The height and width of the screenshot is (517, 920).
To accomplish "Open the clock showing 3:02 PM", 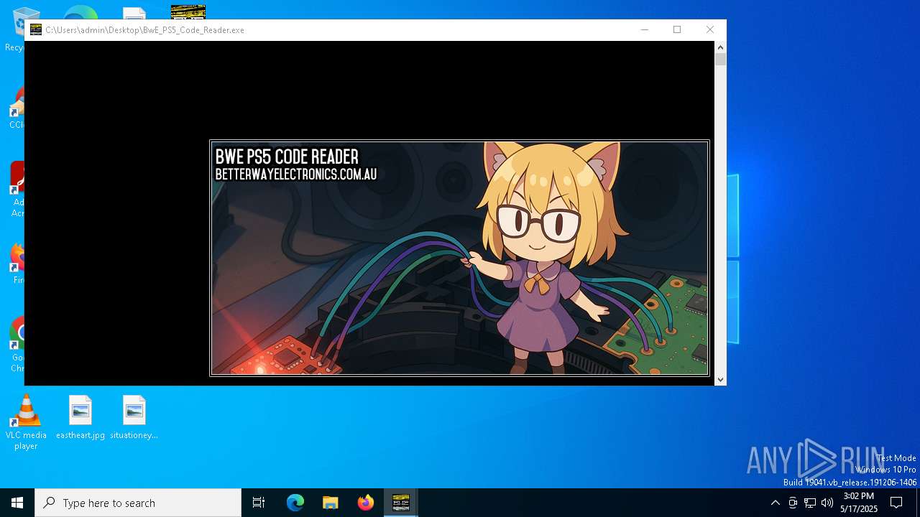I will [859, 503].
